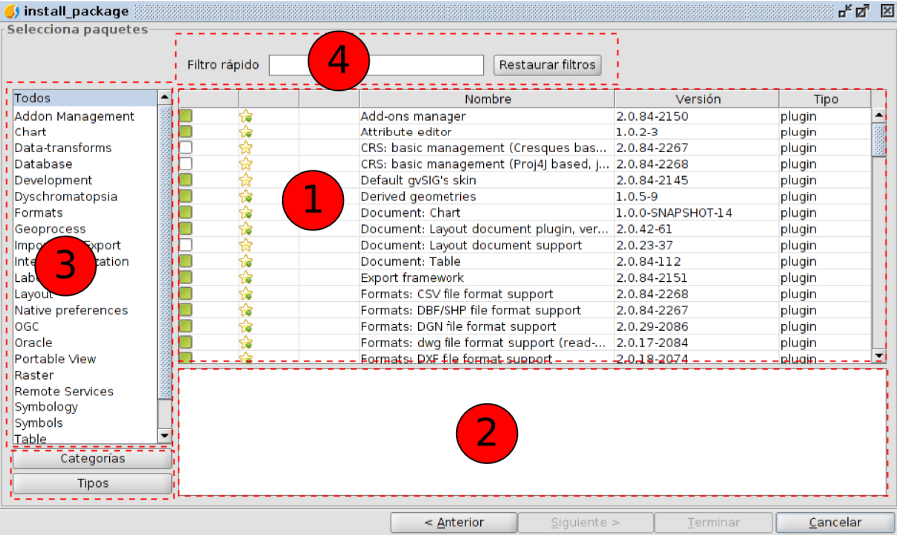Uncheck the Add-ons manager package checkbox
This screenshot has height=535, width=897.
pyautogui.click(x=186, y=116)
